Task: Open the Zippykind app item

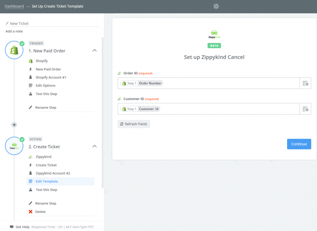Action: tap(43, 157)
